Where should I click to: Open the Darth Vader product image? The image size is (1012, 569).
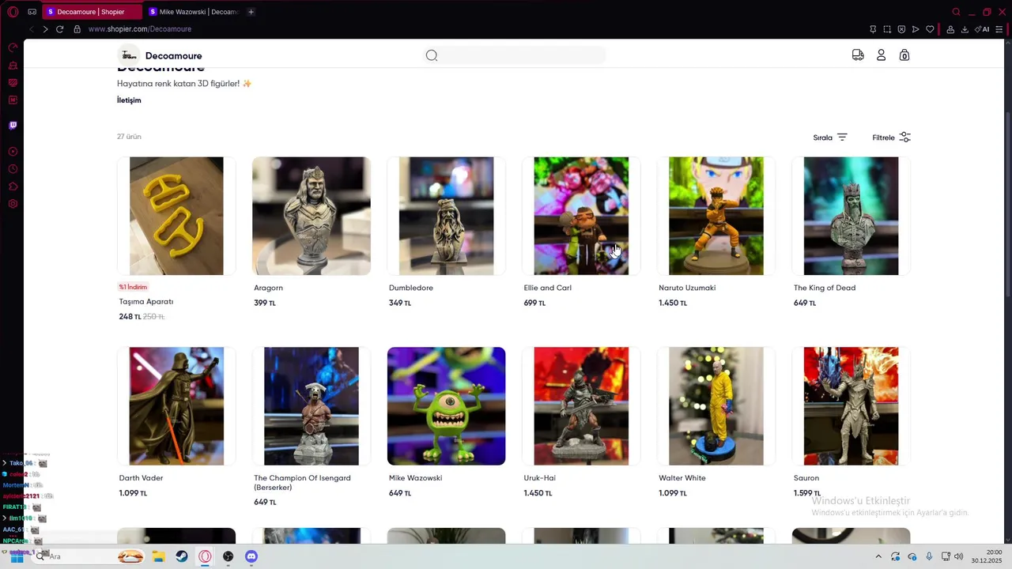coord(176,406)
